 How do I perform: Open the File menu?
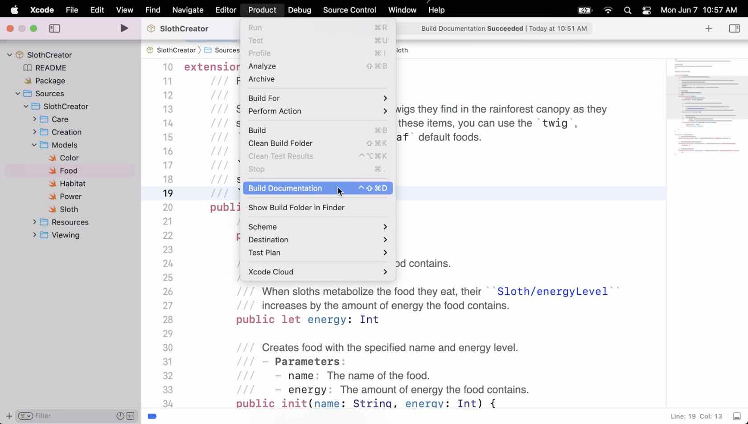click(72, 10)
